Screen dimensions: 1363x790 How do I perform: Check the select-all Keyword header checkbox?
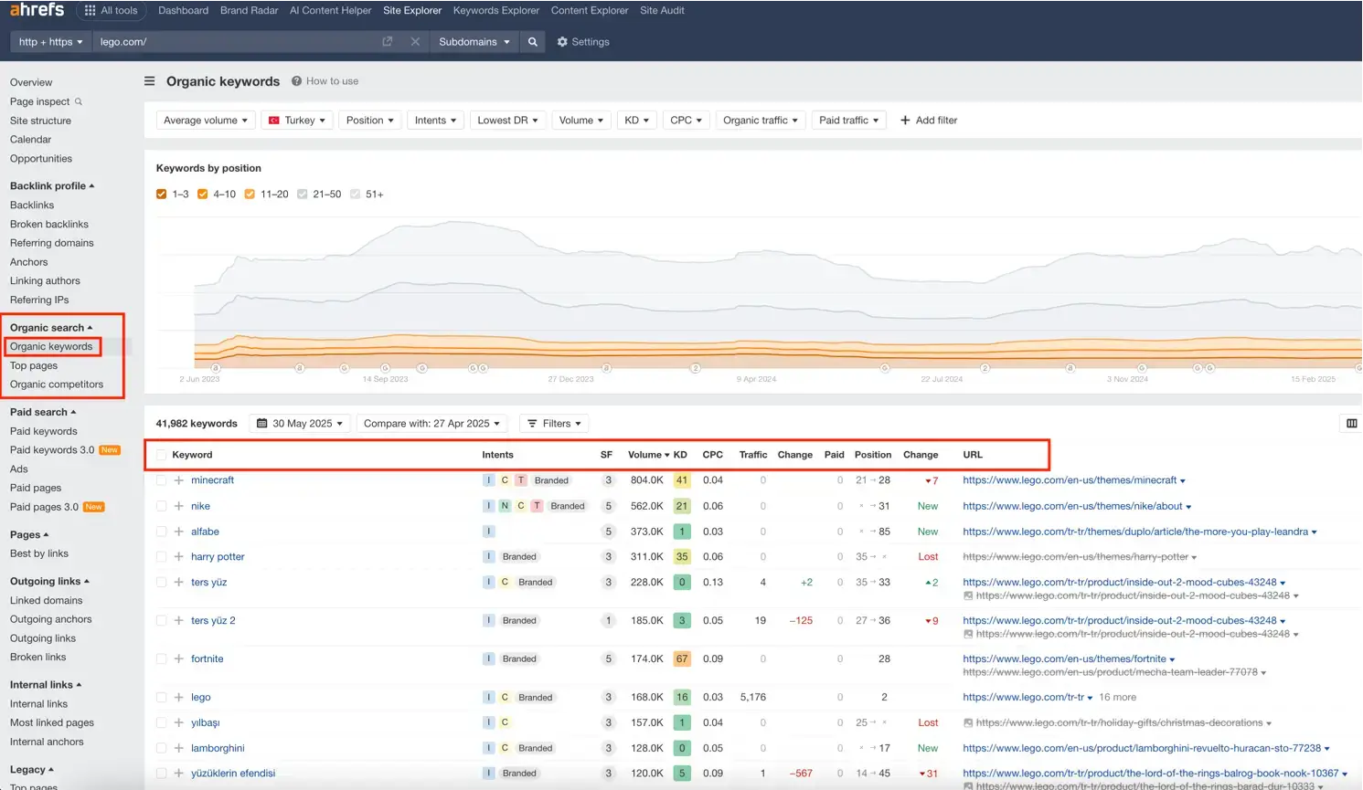[162, 455]
